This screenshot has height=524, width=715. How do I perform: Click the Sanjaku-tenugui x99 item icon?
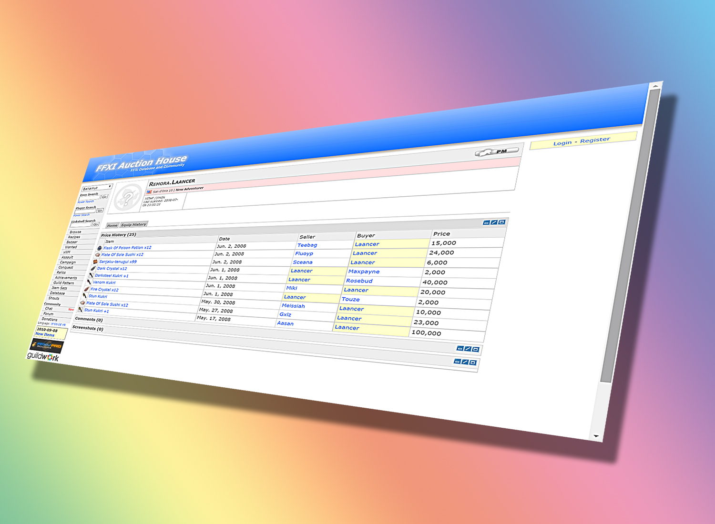95,262
